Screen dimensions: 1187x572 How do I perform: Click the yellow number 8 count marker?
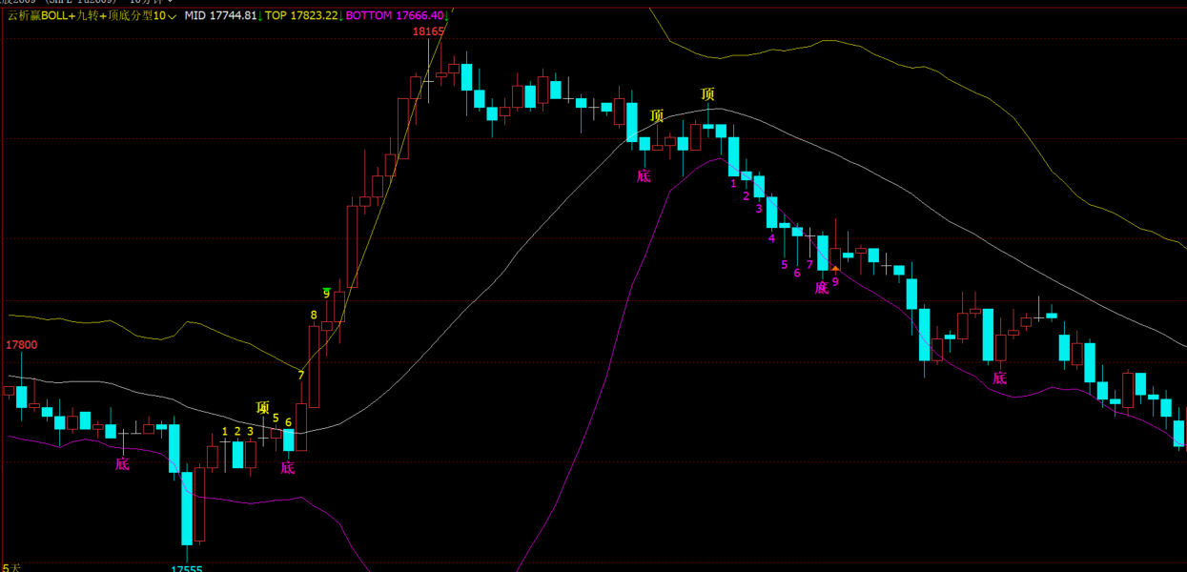coord(314,315)
